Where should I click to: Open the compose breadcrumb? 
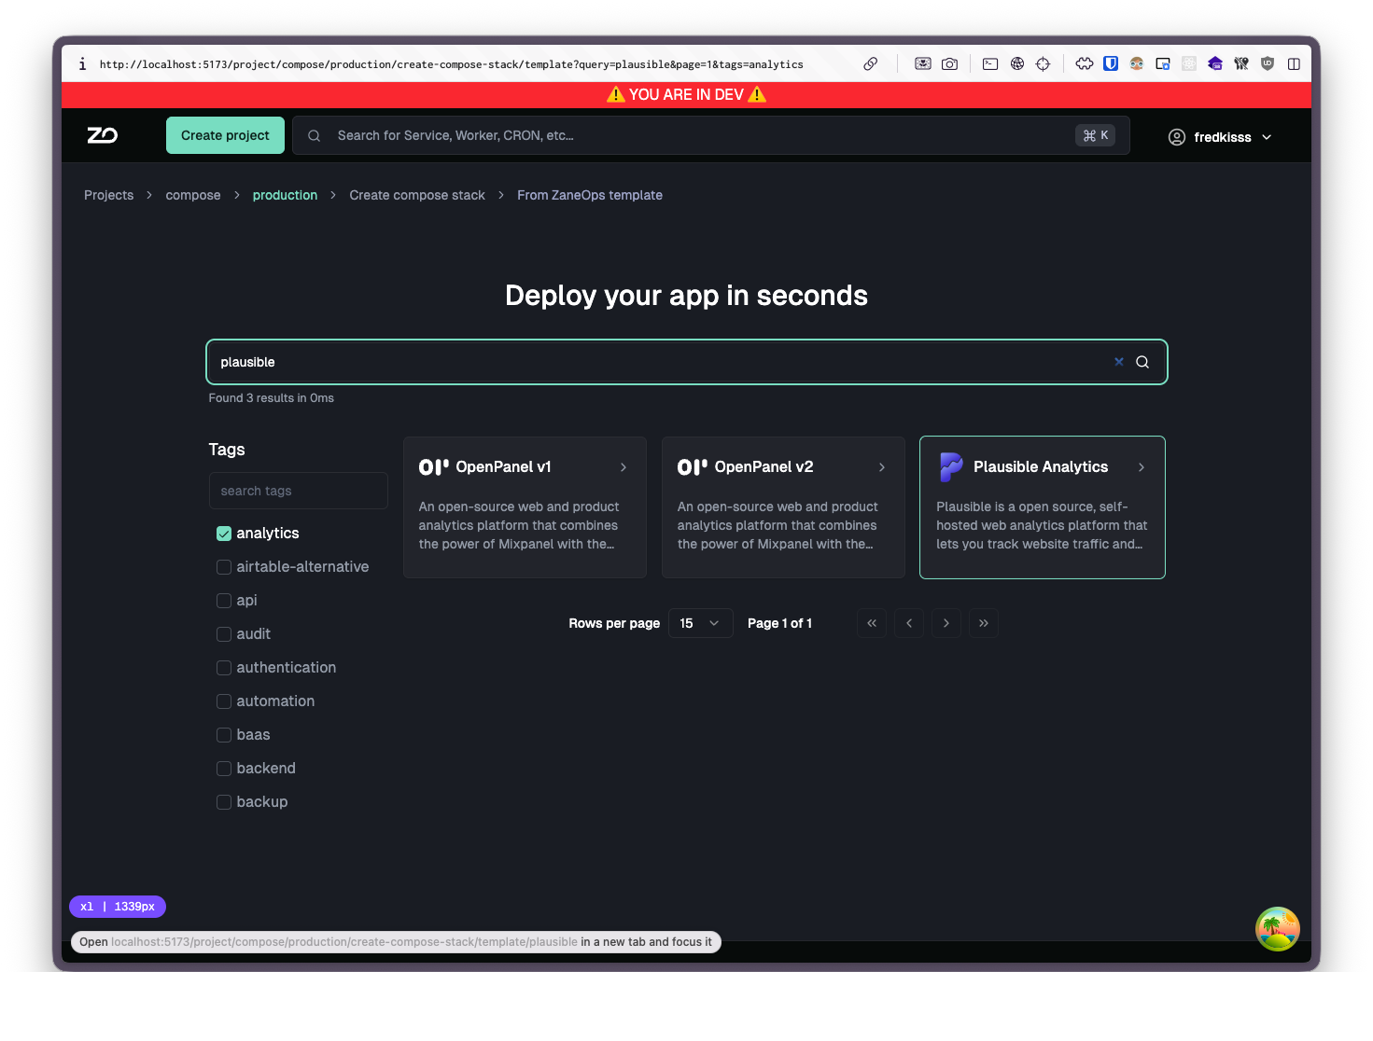(x=193, y=195)
